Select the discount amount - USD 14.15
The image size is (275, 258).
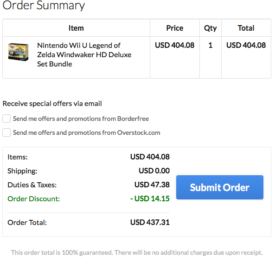click(150, 198)
